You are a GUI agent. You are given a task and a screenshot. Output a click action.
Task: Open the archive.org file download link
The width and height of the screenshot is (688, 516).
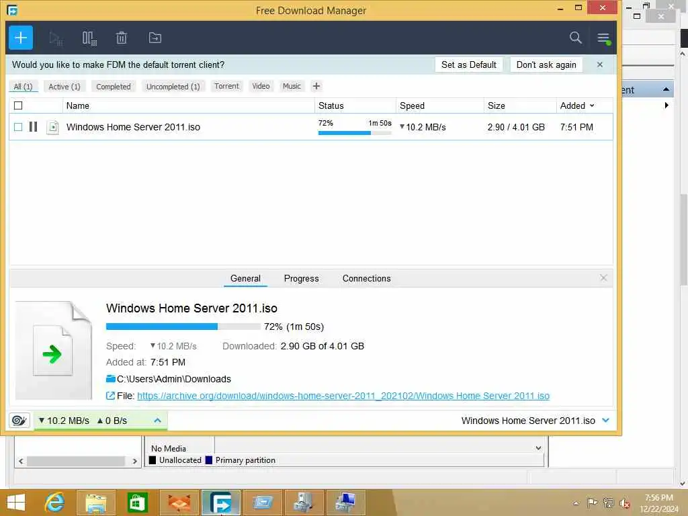[x=343, y=396]
